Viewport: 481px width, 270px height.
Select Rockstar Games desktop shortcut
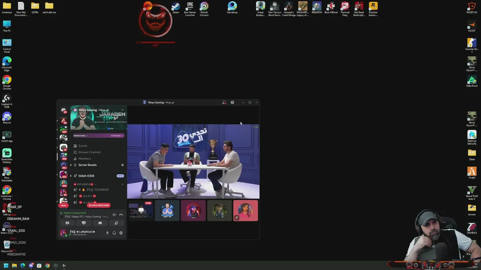[x=373, y=9]
